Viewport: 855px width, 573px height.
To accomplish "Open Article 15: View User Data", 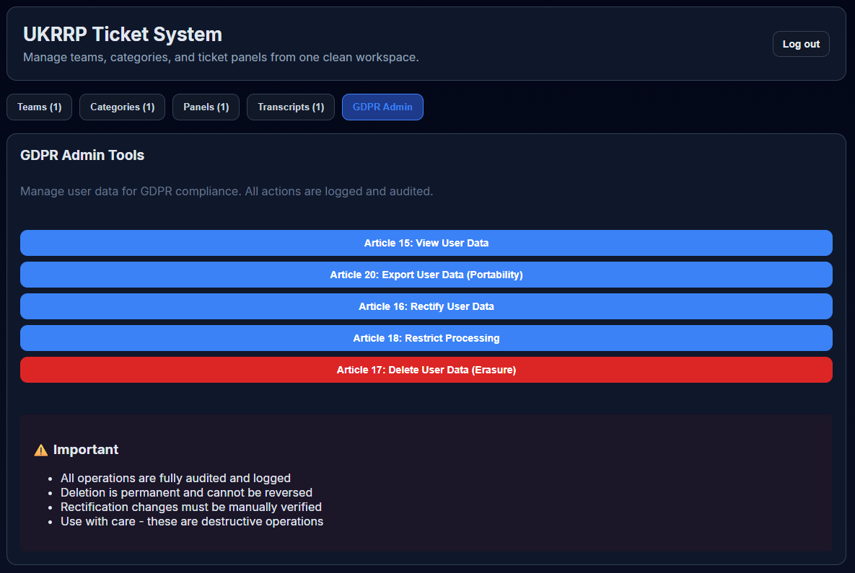I will point(426,243).
